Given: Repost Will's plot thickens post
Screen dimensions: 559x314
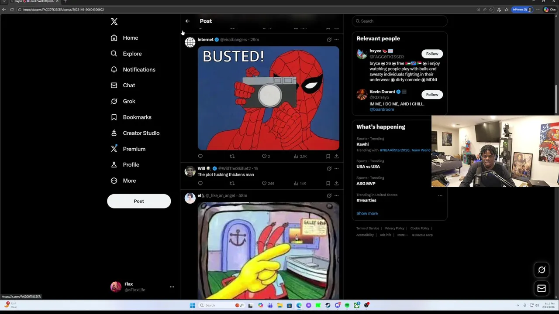Looking at the screenshot, I should (x=232, y=184).
